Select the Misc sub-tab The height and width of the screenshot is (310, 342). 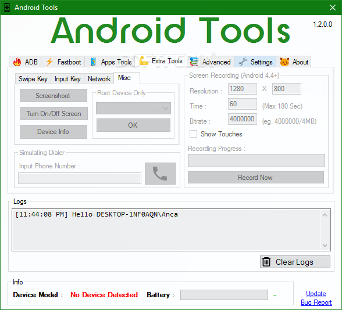(x=127, y=78)
